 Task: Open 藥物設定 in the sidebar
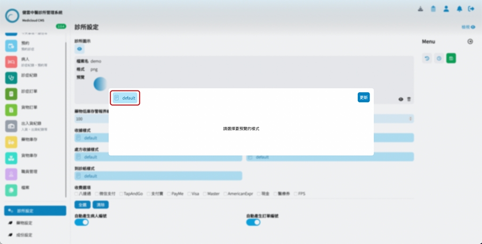24,223
